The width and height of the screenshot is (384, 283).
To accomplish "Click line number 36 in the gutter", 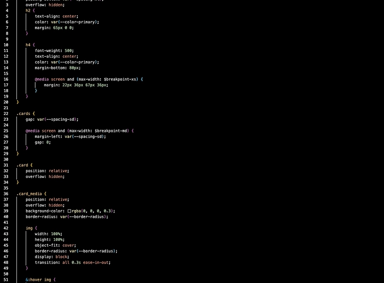I will [5, 193].
